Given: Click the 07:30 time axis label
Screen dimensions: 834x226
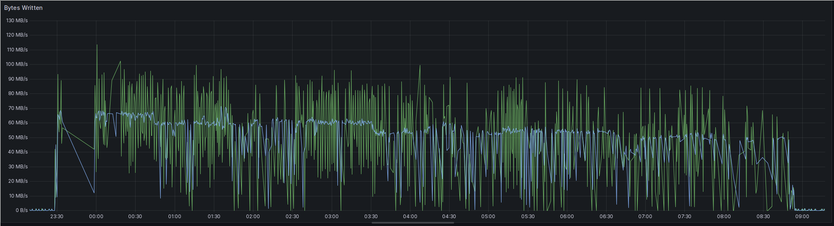Looking at the screenshot, I should click(684, 217).
